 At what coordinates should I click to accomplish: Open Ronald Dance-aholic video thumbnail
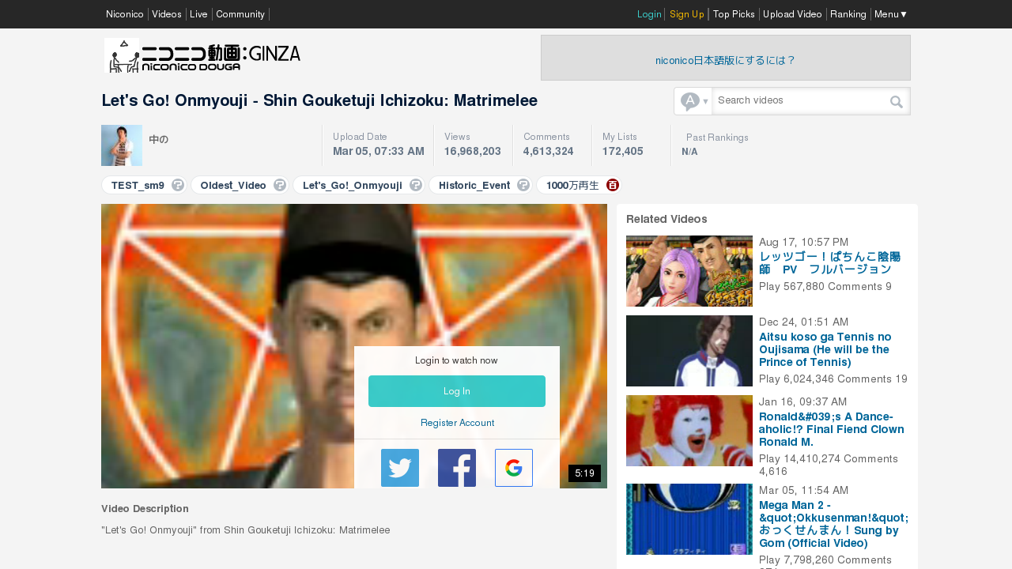point(689,431)
